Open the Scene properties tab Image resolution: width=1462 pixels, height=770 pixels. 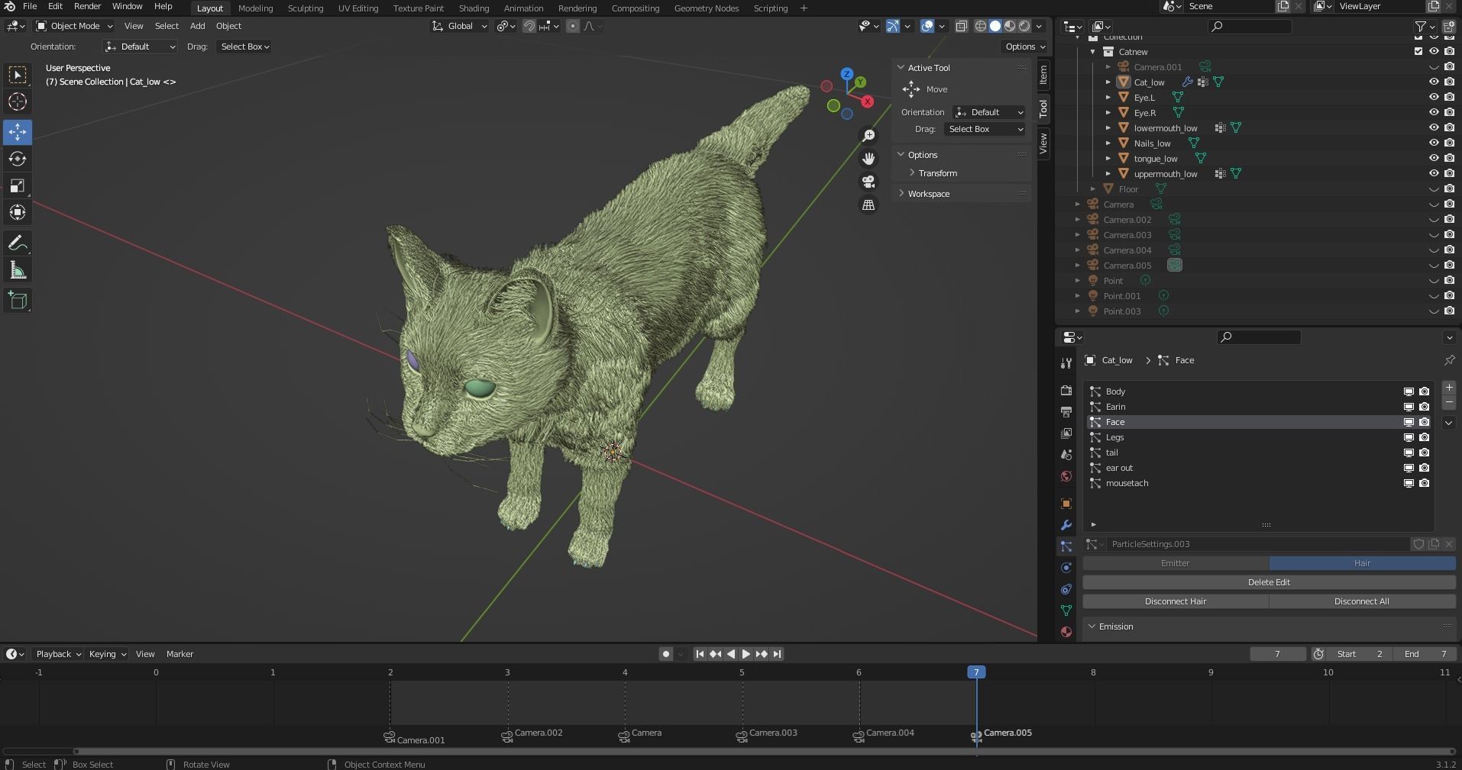[1066, 455]
